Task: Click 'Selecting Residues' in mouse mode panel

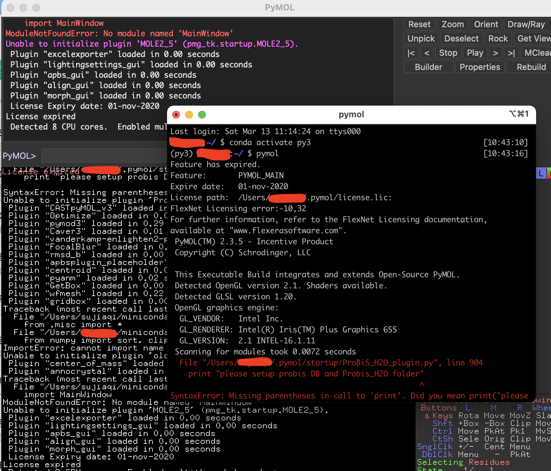Action: coord(463,462)
